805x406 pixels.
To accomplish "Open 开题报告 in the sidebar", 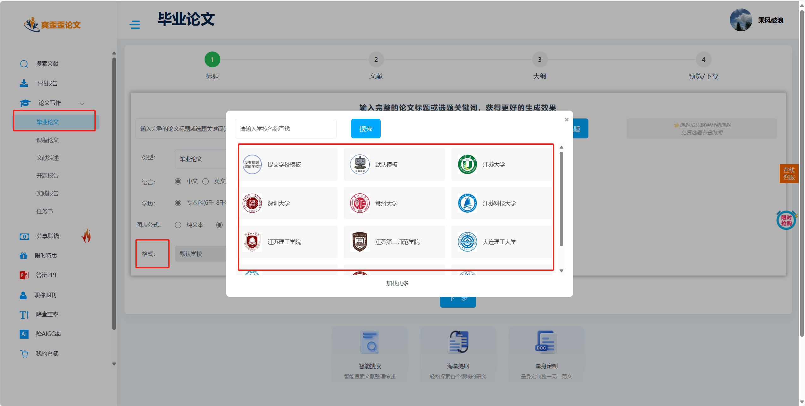I will coord(47,175).
